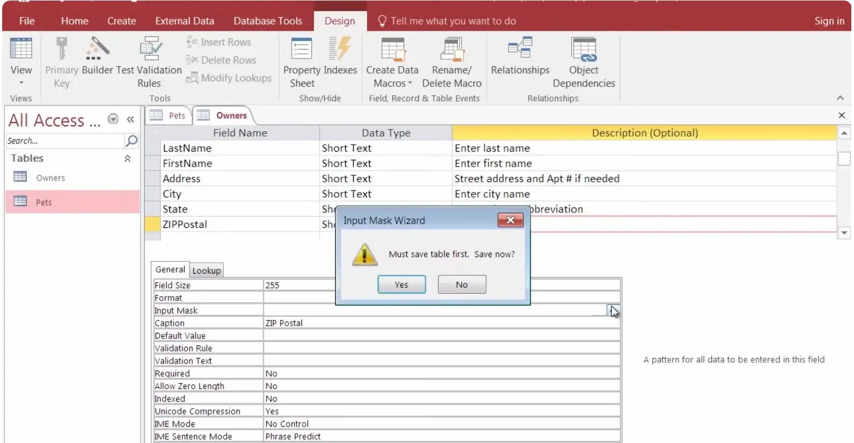The image size is (854, 443).
Task: Open the Builder tool
Action: [97, 49]
